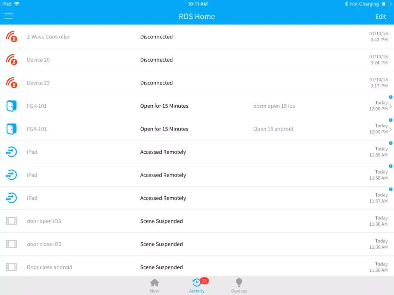Tap alert badge on 11:58 AM iPad row
Image resolution: width=394 pixels, height=295 pixels.
[x=391, y=166]
